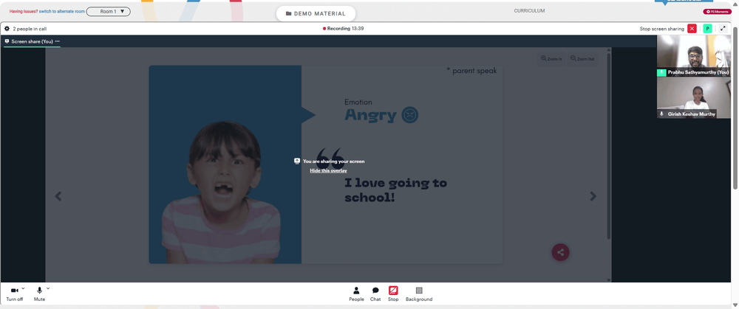Screen dimensions: 739x309
Task: Click the fullscreen expand icon
Action: click(723, 29)
